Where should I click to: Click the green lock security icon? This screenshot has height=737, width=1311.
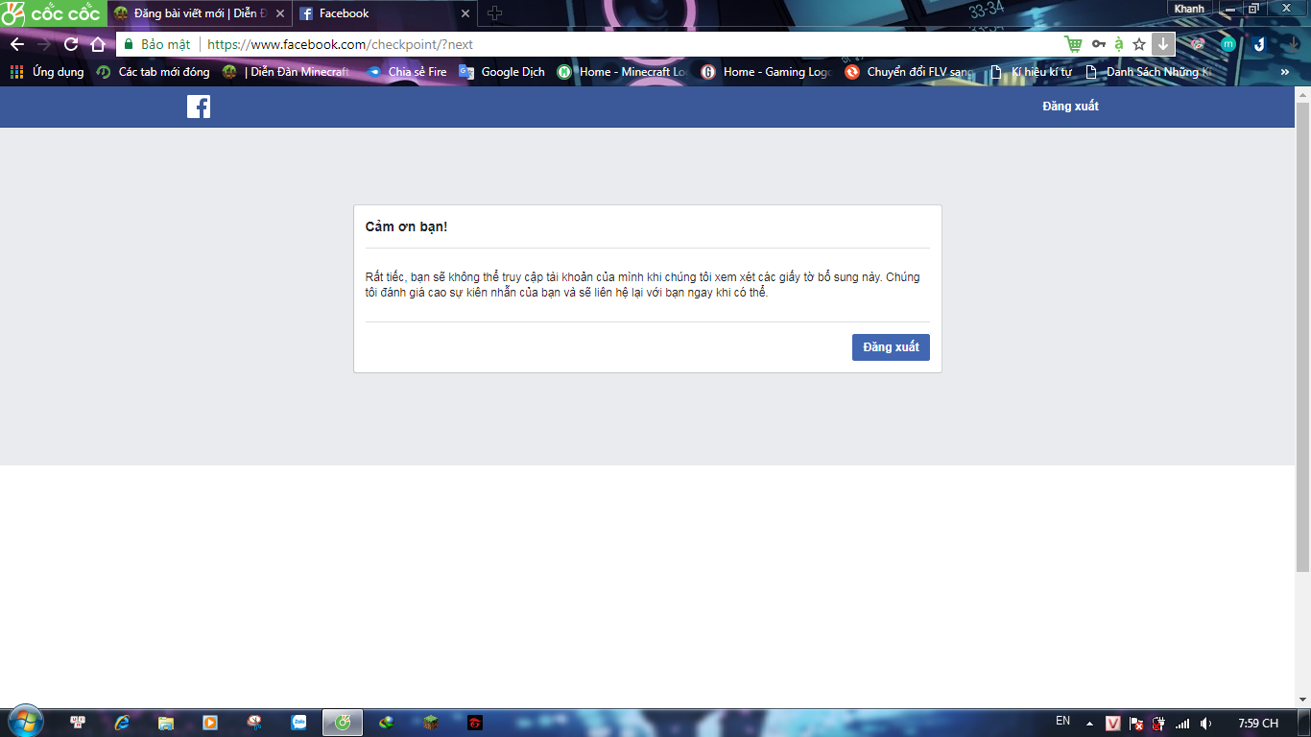[x=128, y=44]
